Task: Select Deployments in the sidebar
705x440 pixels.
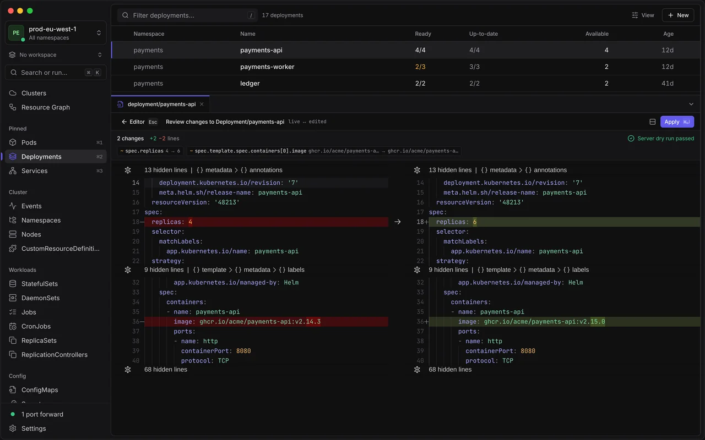Action: point(56,157)
